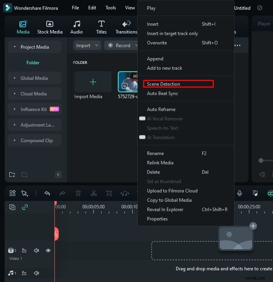Viewport: 273px width, 282px height.
Task: Choose Delete in the context menu
Action: pos(186,172)
